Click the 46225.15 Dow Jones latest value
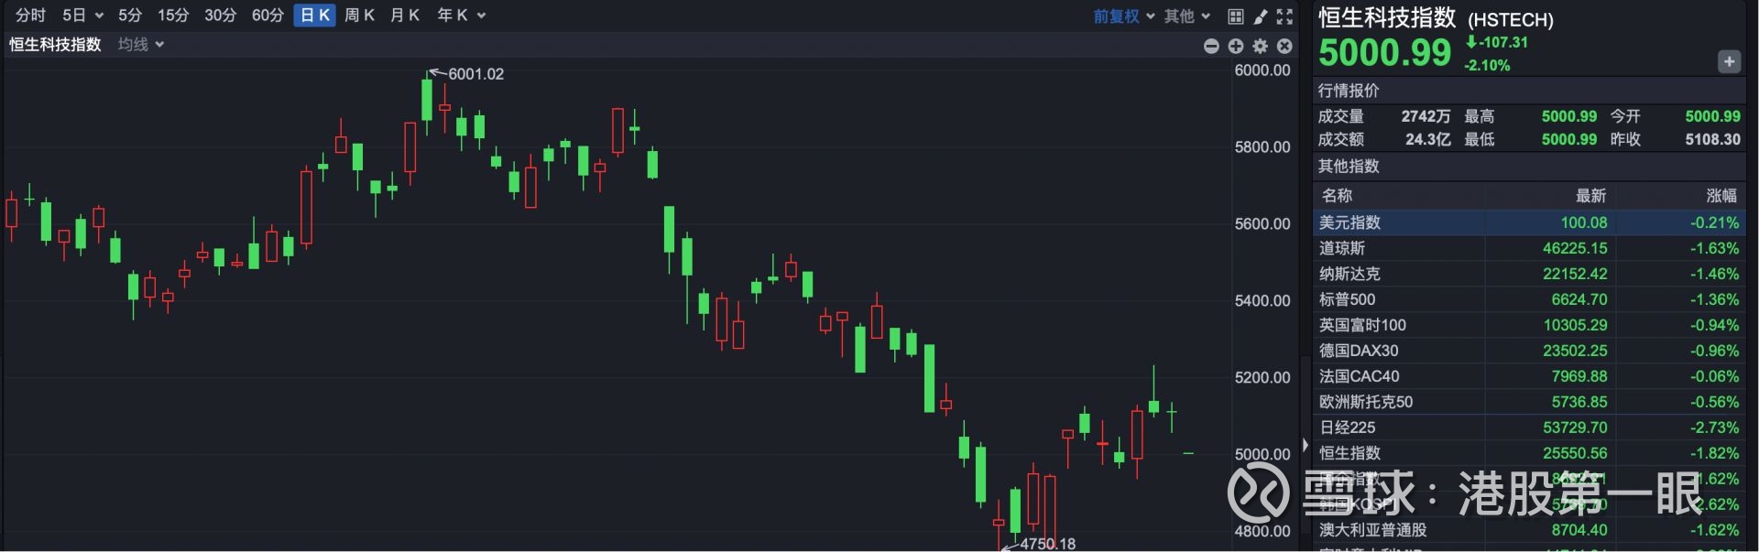The width and height of the screenshot is (1759, 552). (1574, 248)
